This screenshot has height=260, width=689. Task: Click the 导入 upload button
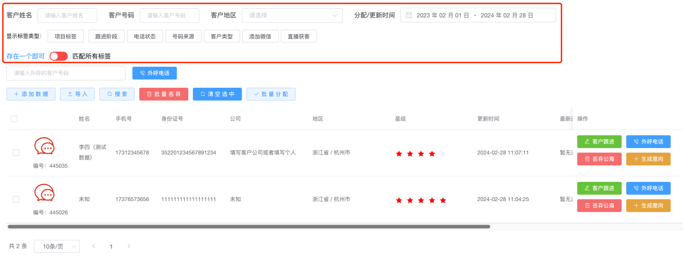pos(77,94)
